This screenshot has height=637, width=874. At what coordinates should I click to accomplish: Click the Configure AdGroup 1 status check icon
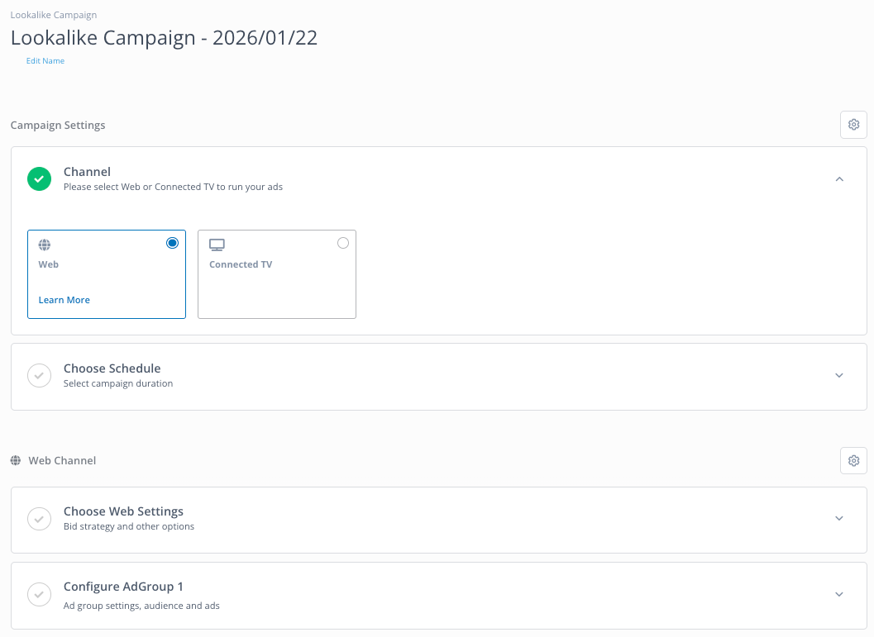click(40, 593)
